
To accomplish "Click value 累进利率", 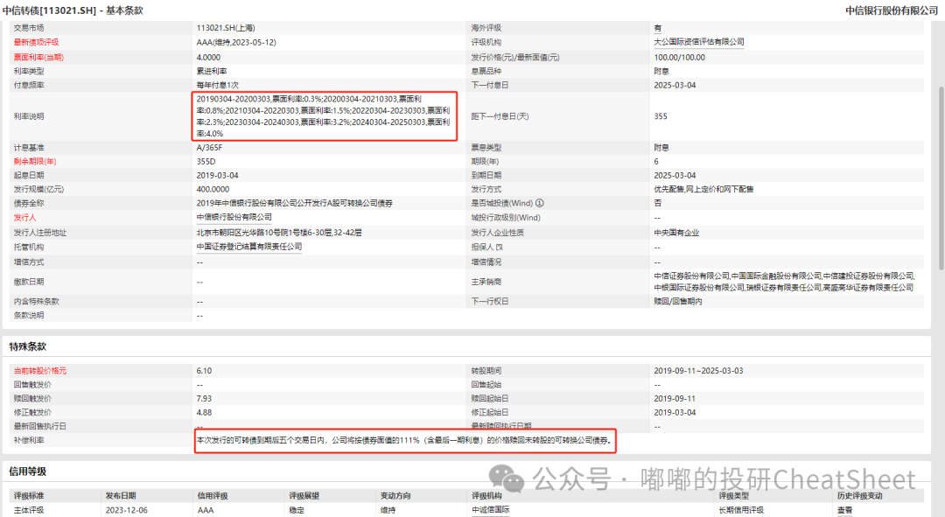I will 212,71.
